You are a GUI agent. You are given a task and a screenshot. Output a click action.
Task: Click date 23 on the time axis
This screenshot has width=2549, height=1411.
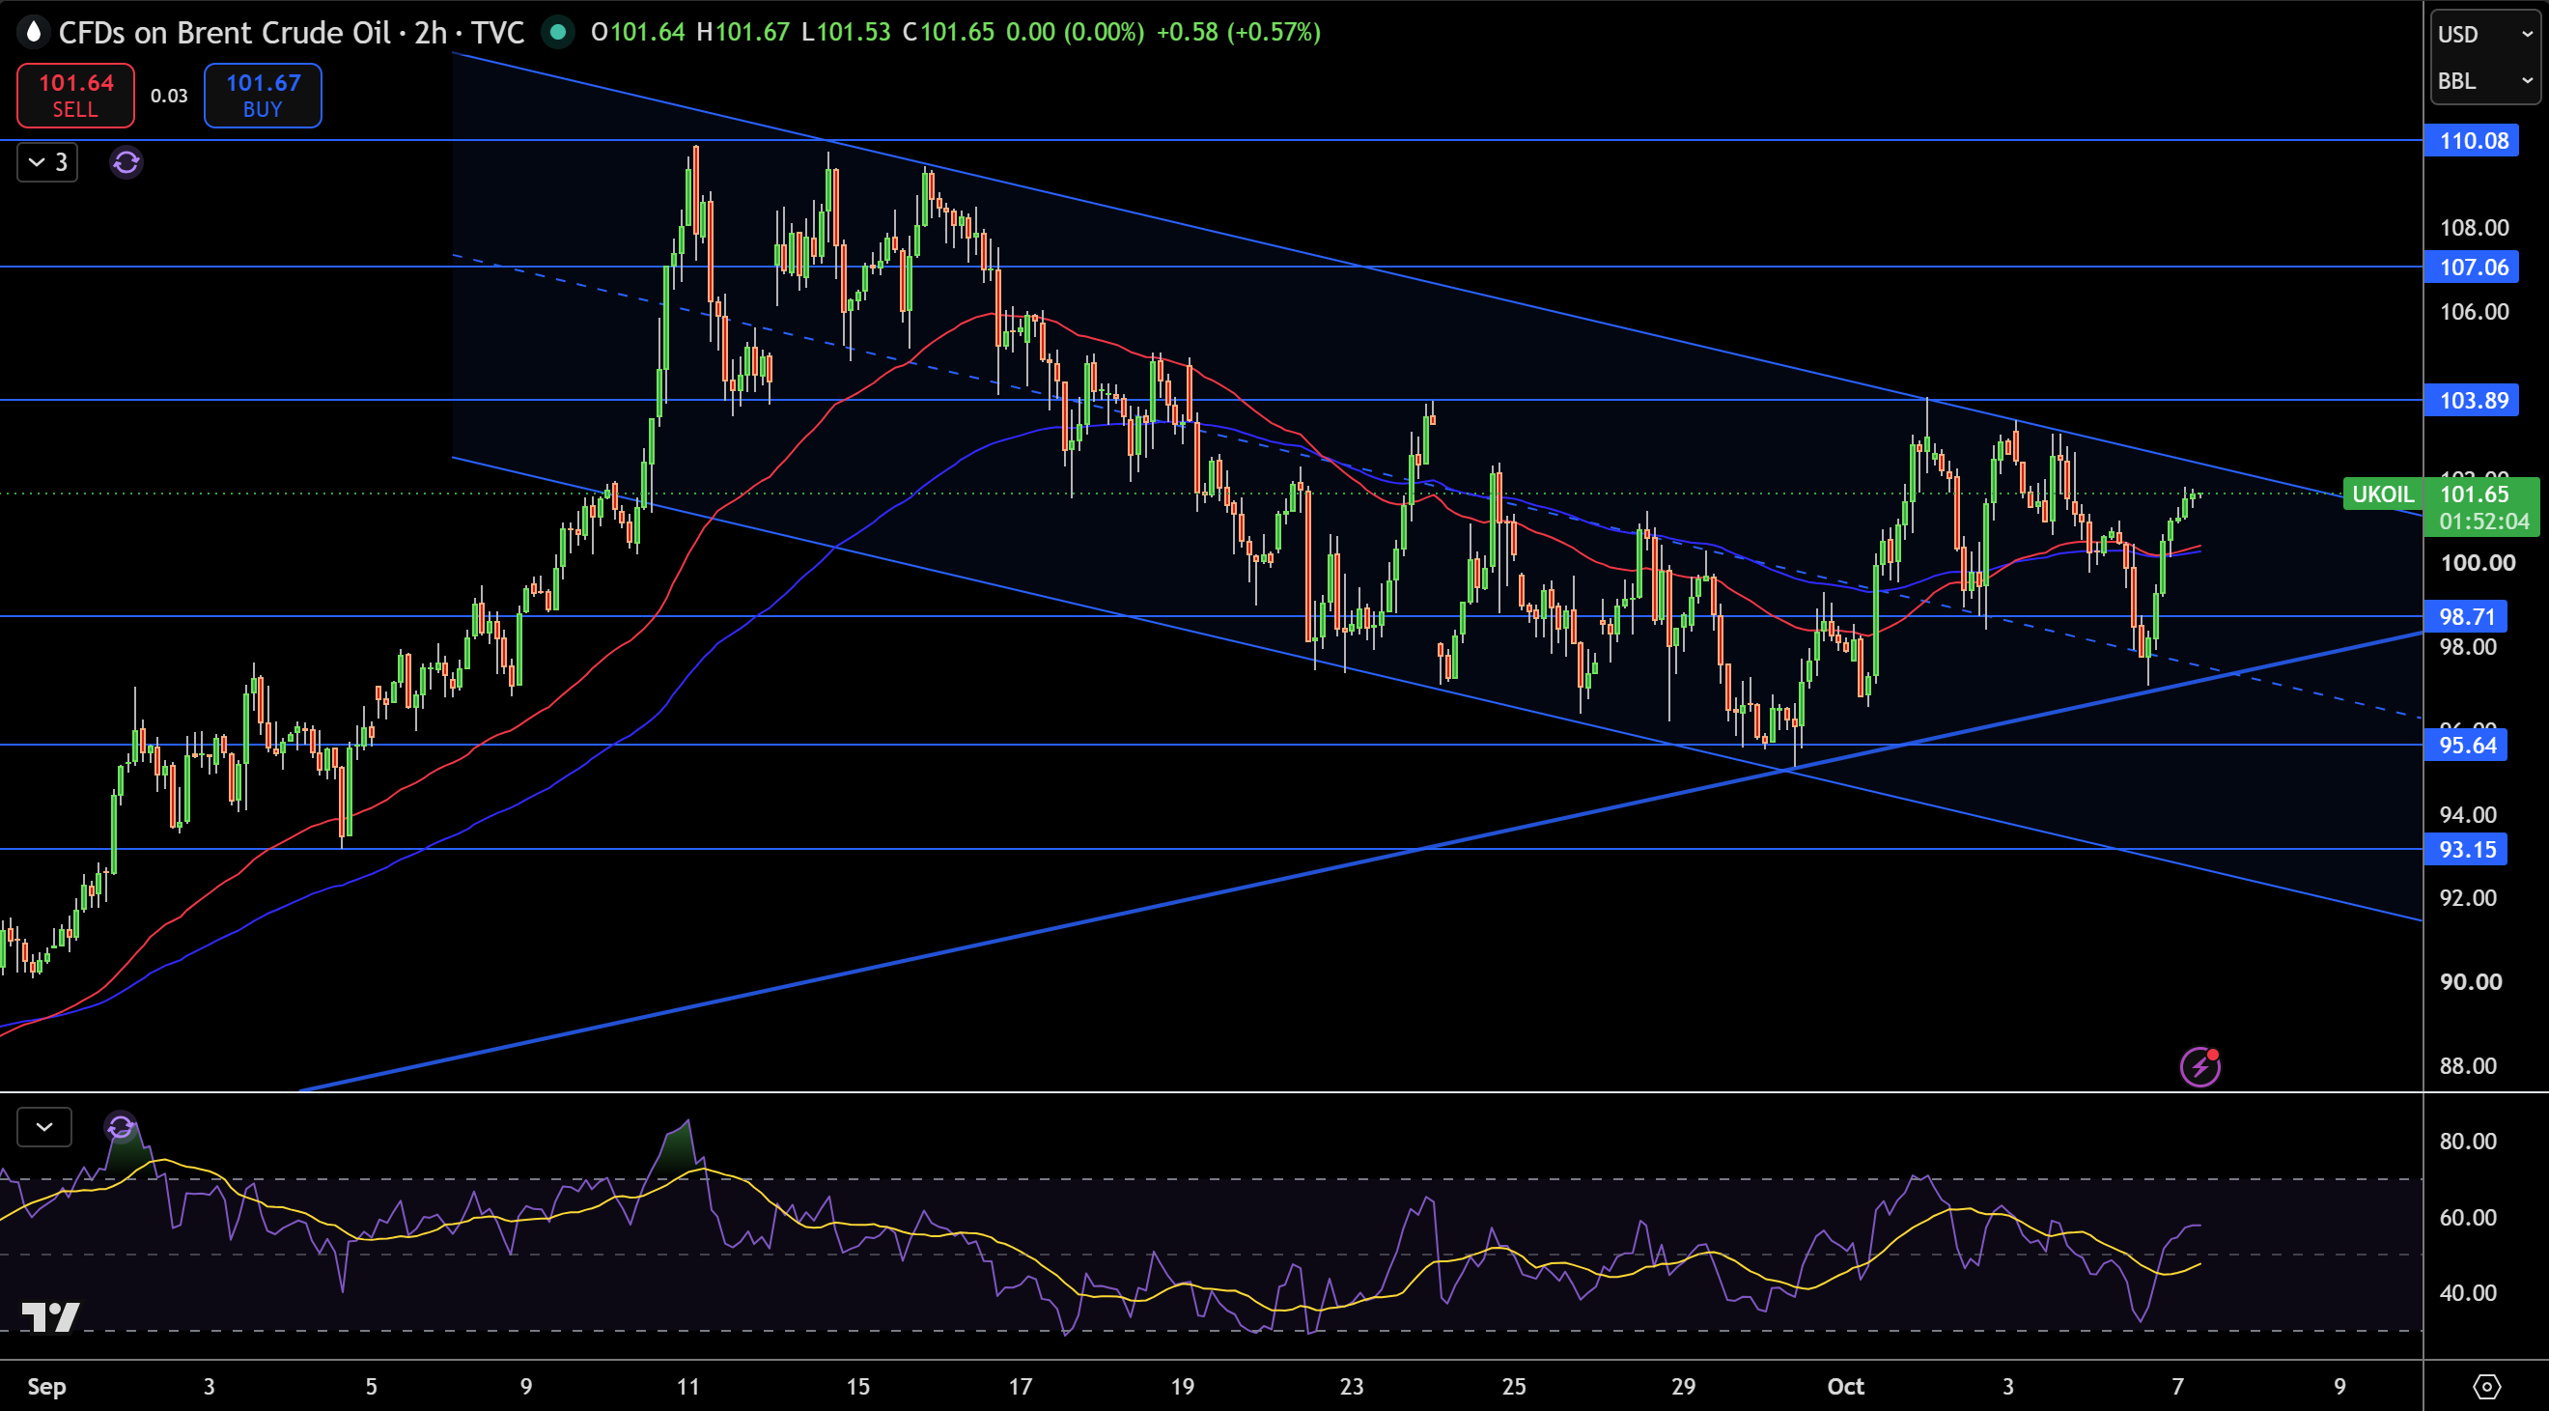[1352, 1385]
